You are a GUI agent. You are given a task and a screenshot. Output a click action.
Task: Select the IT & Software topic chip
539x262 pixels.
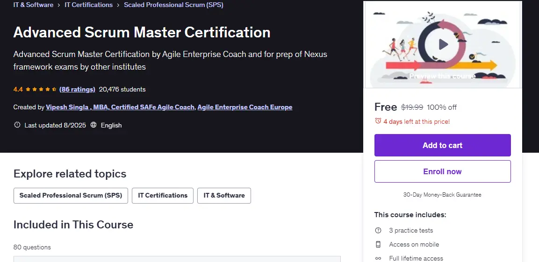coord(224,195)
